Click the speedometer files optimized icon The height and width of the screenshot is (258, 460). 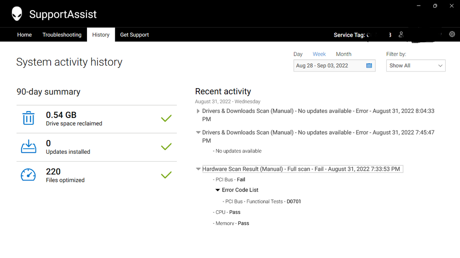click(x=28, y=174)
